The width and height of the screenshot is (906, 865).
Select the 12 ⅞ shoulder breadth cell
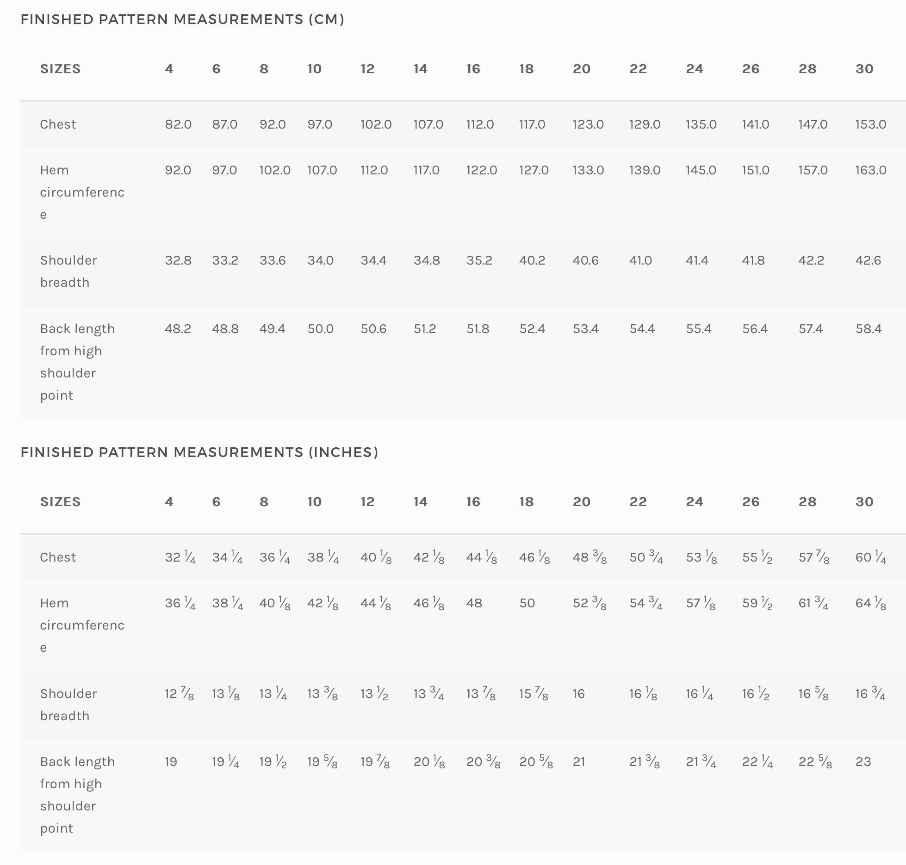click(179, 694)
